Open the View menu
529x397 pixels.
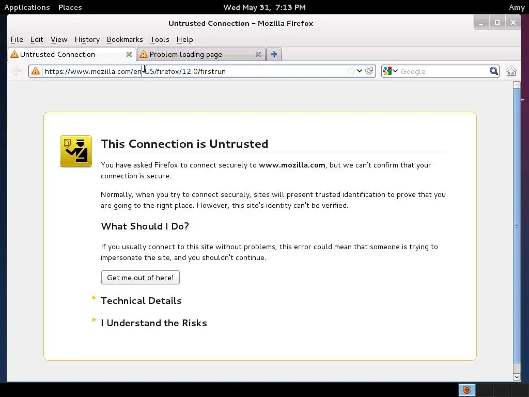[59, 39]
